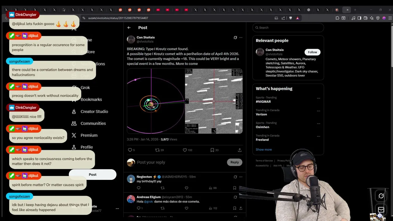This screenshot has height=221, width=393.
Task: Reply to Neglecton's comment
Action: pos(138,188)
